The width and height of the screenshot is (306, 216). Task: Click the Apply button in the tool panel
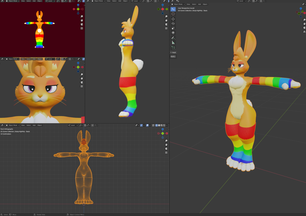173,57
